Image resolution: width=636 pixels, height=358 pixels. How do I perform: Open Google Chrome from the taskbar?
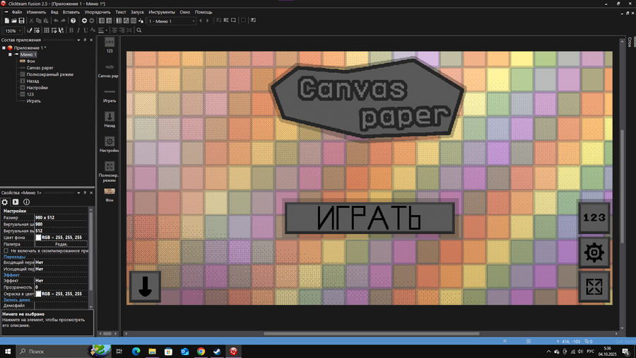coord(201,352)
